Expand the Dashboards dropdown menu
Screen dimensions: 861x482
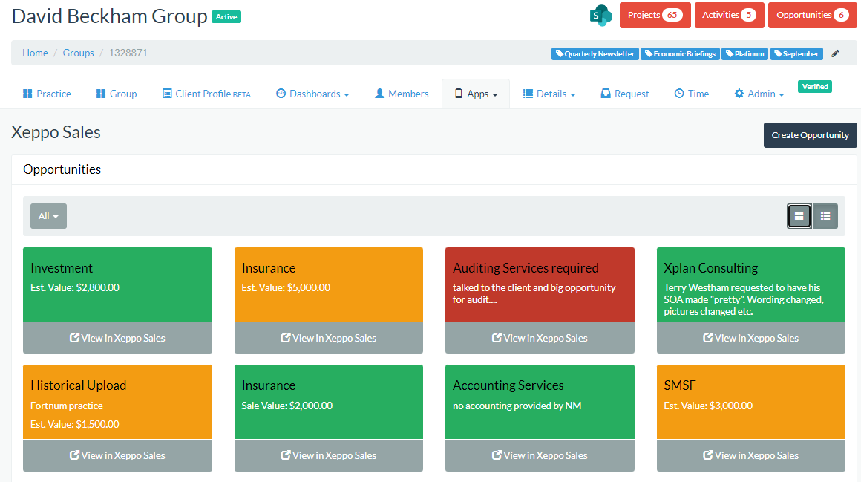(x=312, y=94)
